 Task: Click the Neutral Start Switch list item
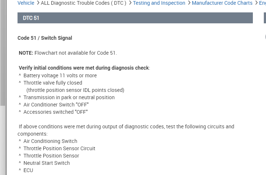[46, 163]
